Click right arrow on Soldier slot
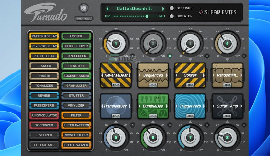 click(204, 75)
